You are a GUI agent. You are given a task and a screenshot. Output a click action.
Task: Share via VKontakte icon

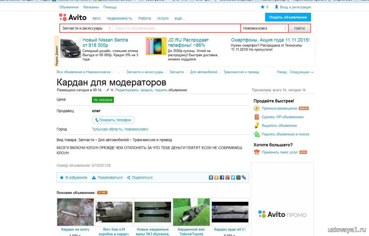click(211, 177)
